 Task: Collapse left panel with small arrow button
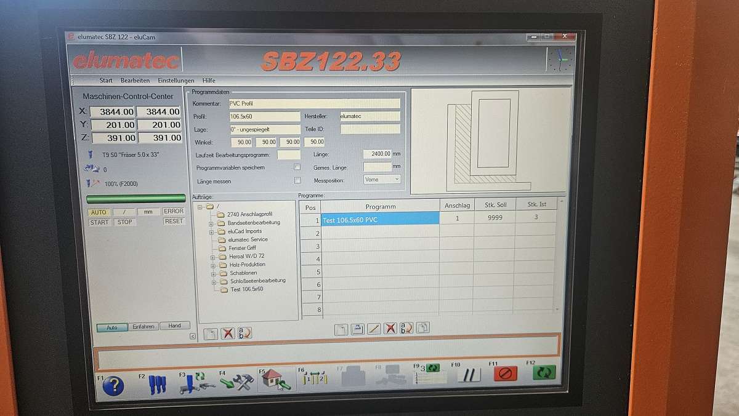tap(193, 336)
